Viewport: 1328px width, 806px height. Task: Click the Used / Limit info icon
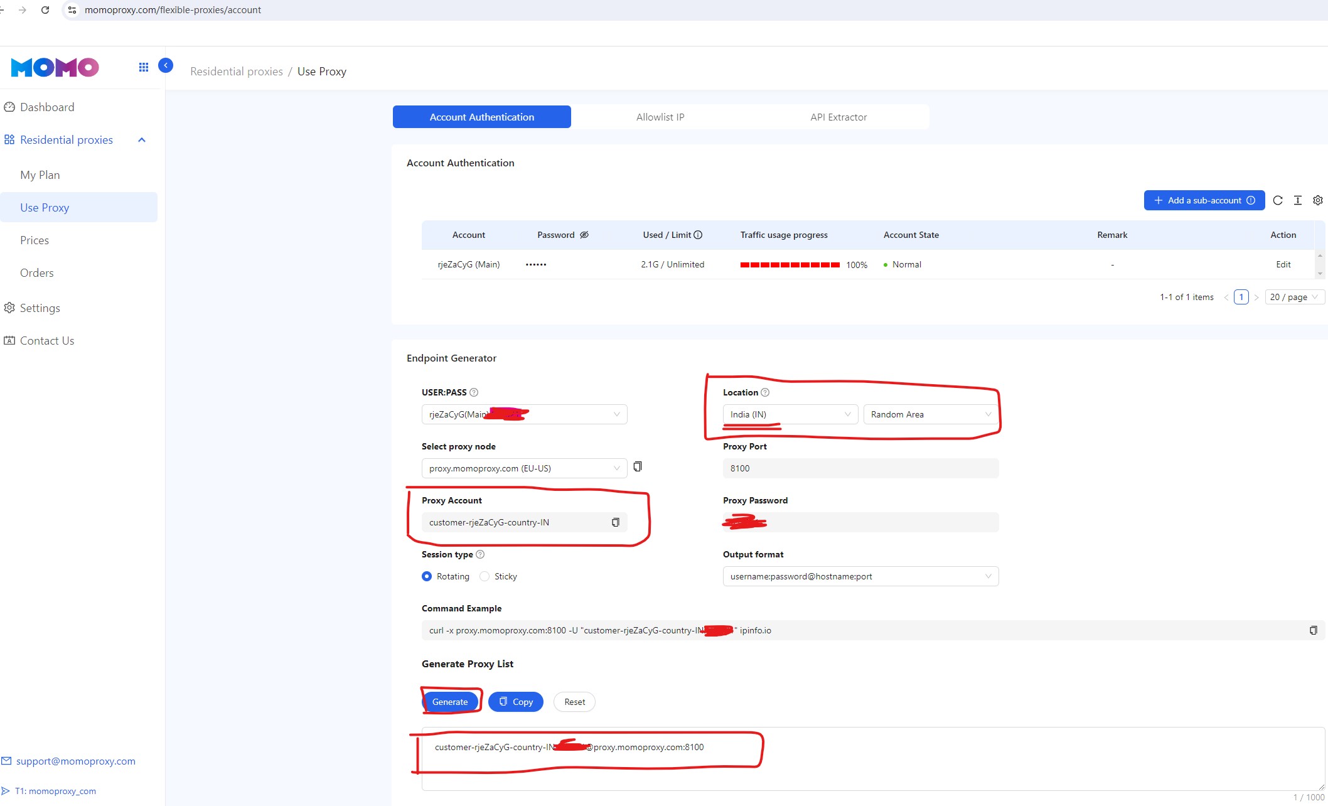click(698, 235)
